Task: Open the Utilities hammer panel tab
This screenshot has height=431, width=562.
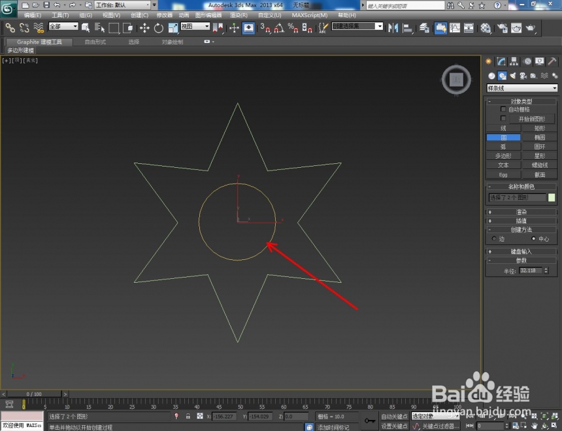Action: (552, 61)
